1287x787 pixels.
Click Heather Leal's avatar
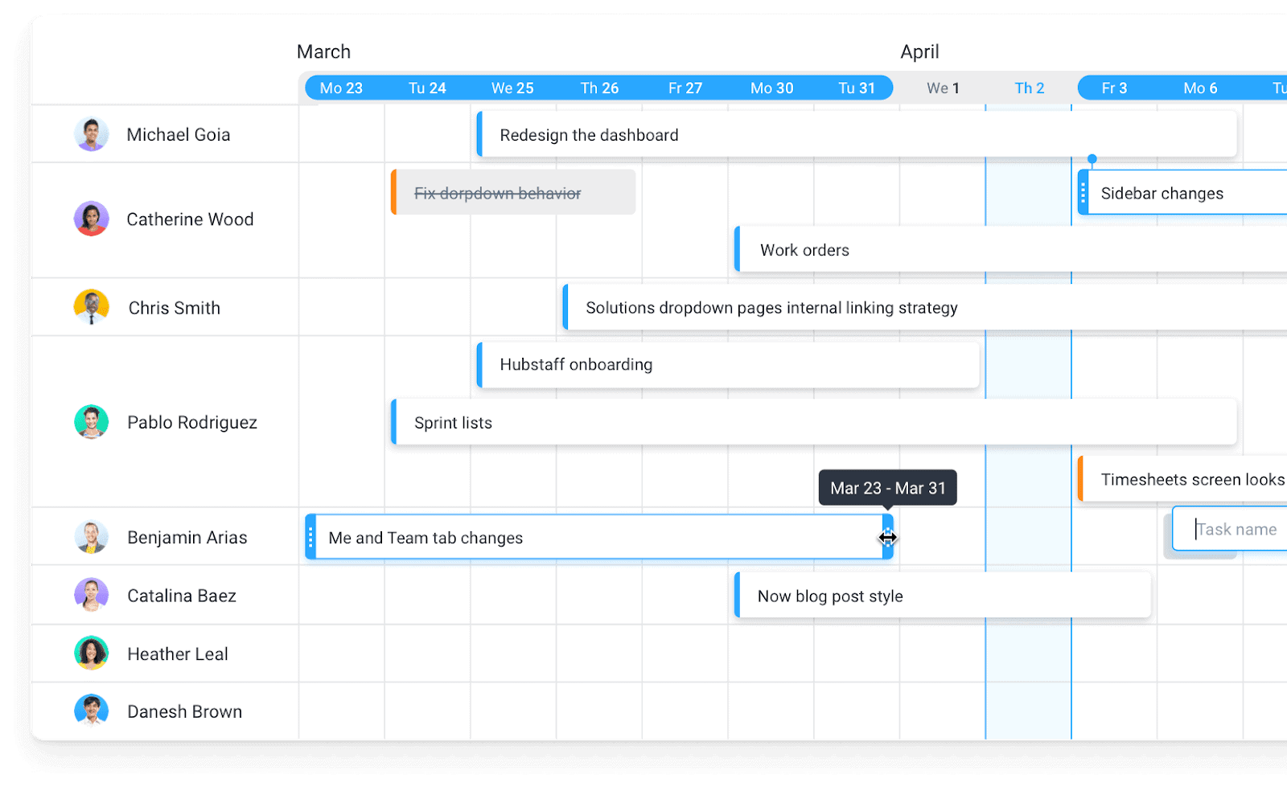click(x=92, y=654)
